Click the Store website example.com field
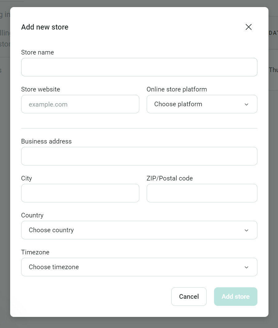Screen dimensions: 278x328 coord(80,104)
